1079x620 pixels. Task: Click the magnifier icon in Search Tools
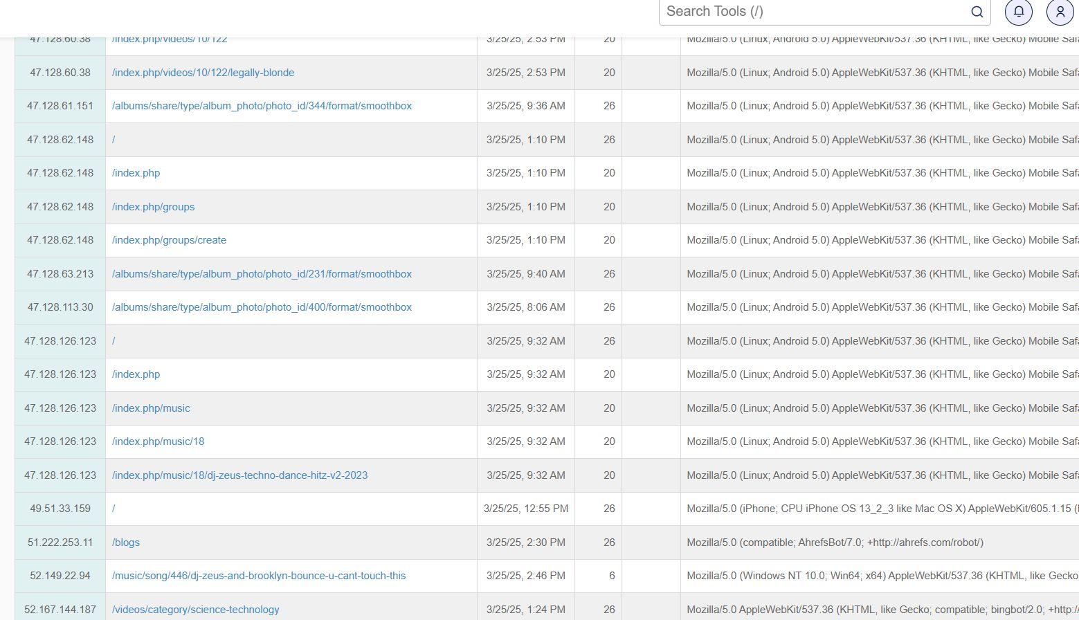977,12
